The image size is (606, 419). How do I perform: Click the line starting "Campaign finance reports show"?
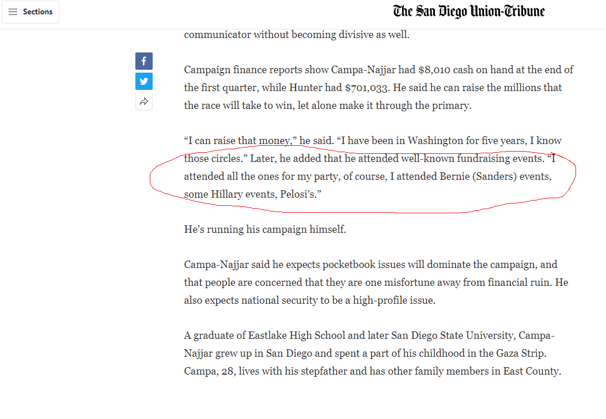click(x=378, y=70)
